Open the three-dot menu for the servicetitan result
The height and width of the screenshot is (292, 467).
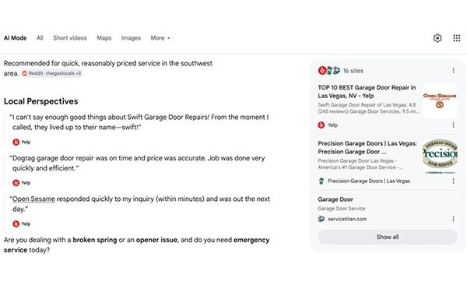click(453, 219)
